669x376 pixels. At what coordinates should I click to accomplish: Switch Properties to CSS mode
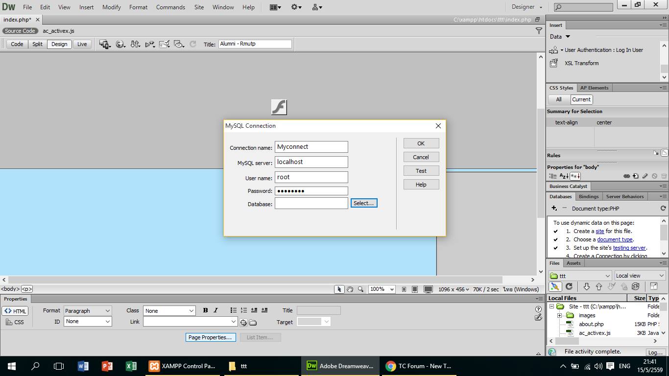15,322
